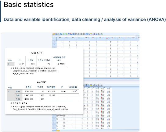Screen dimensions: 166x132
Task: Select the Diagnosis column header in data view
Action: (x=102, y=38)
